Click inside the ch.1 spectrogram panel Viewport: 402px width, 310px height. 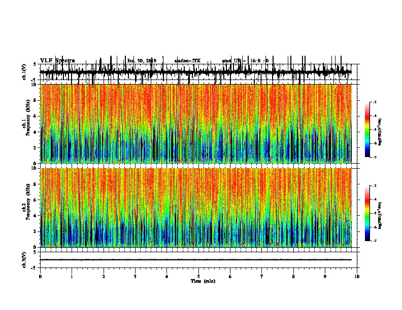click(195, 124)
